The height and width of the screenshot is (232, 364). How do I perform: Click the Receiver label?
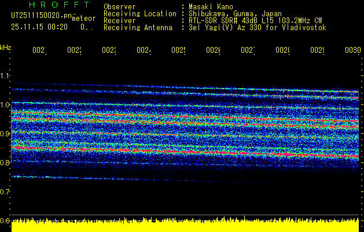(x=120, y=21)
